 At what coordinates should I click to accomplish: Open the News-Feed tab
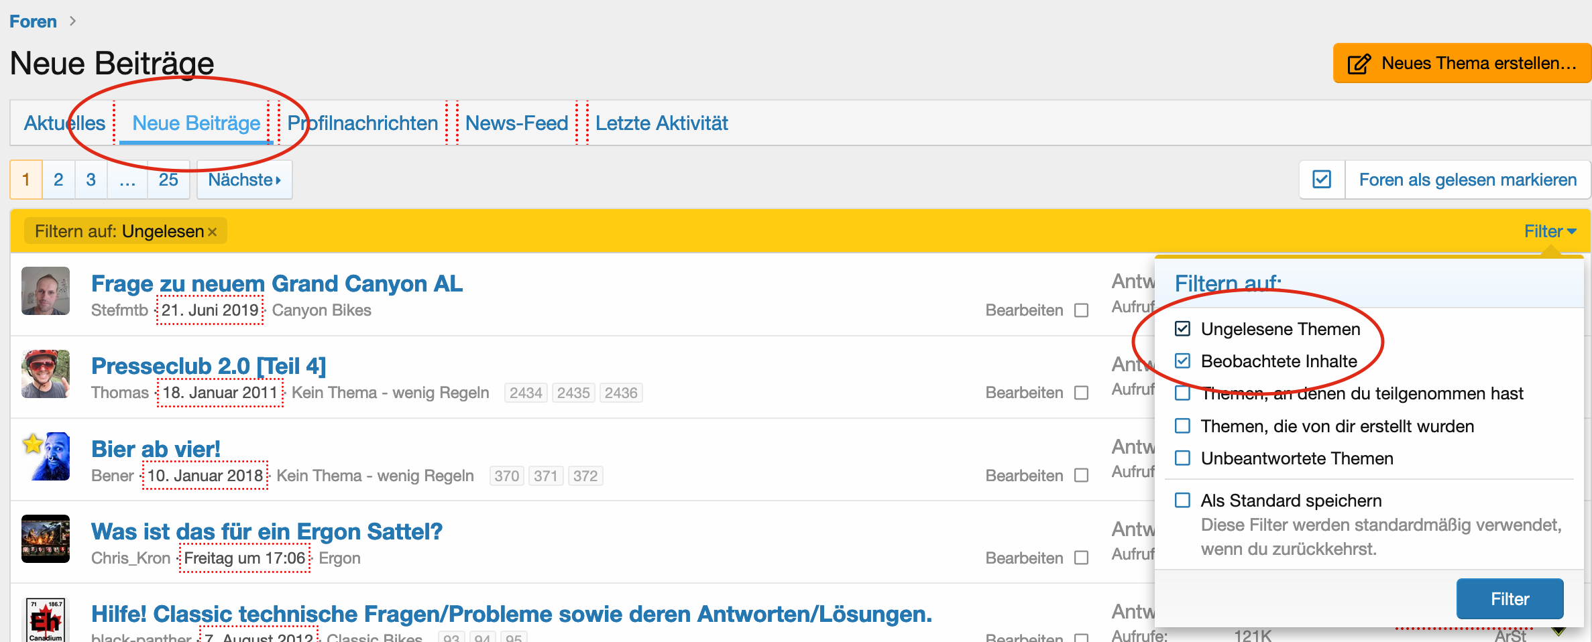point(516,123)
